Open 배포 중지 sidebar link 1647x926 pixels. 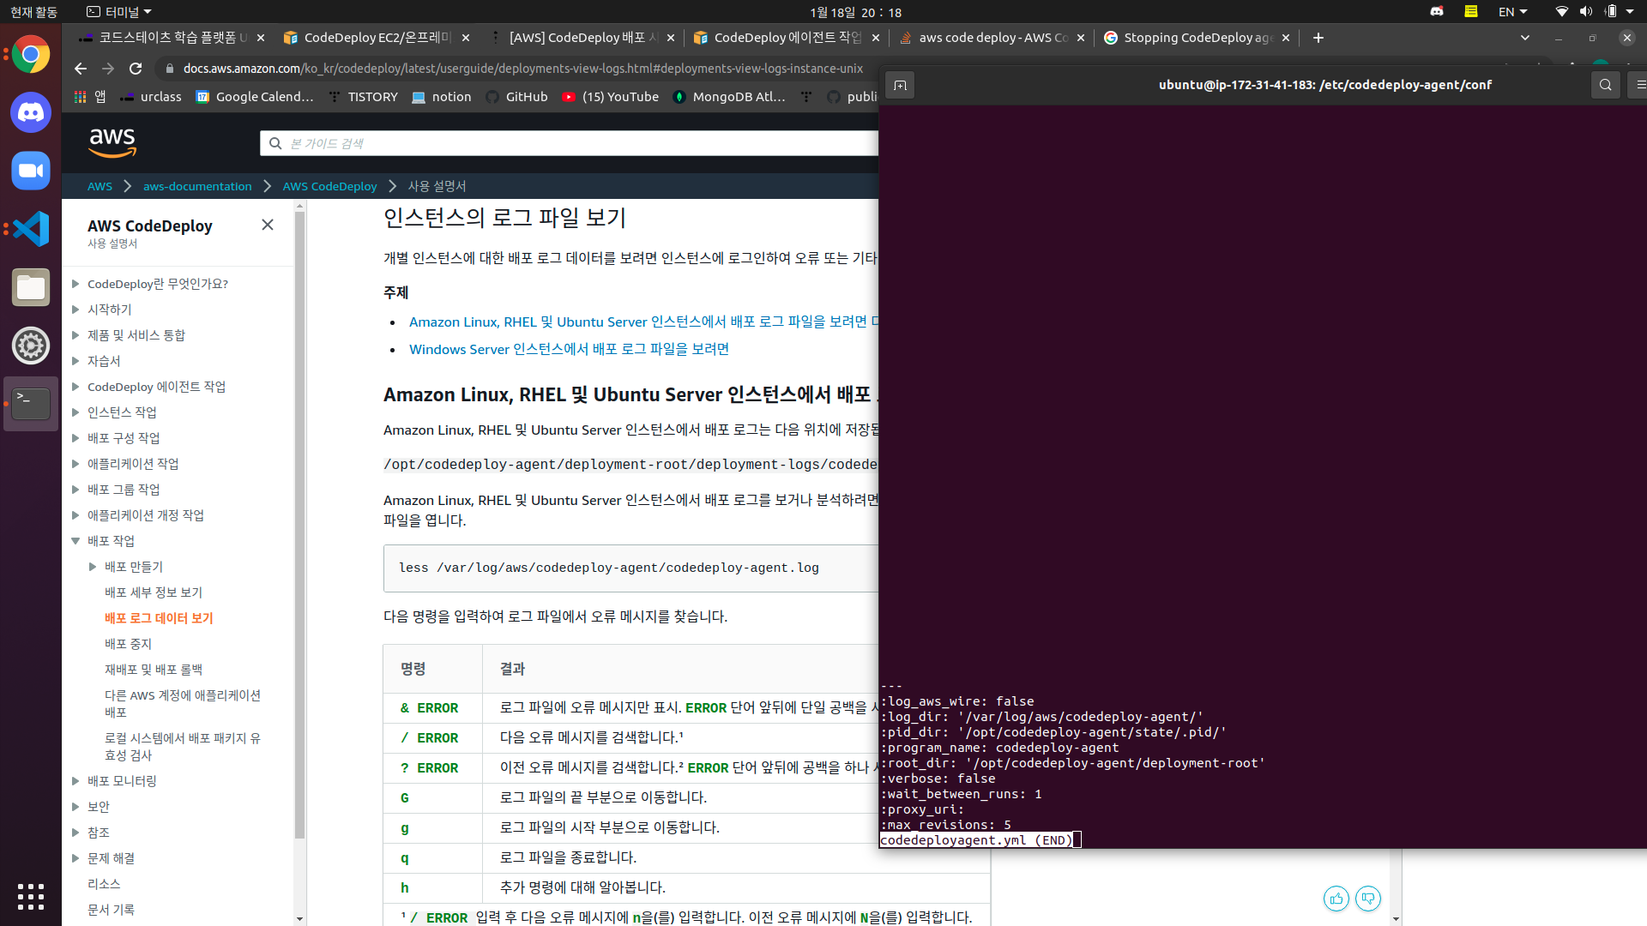point(128,644)
